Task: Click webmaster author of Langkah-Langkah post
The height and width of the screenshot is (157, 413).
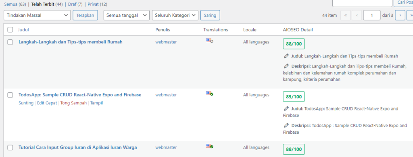Action: coord(166,42)
